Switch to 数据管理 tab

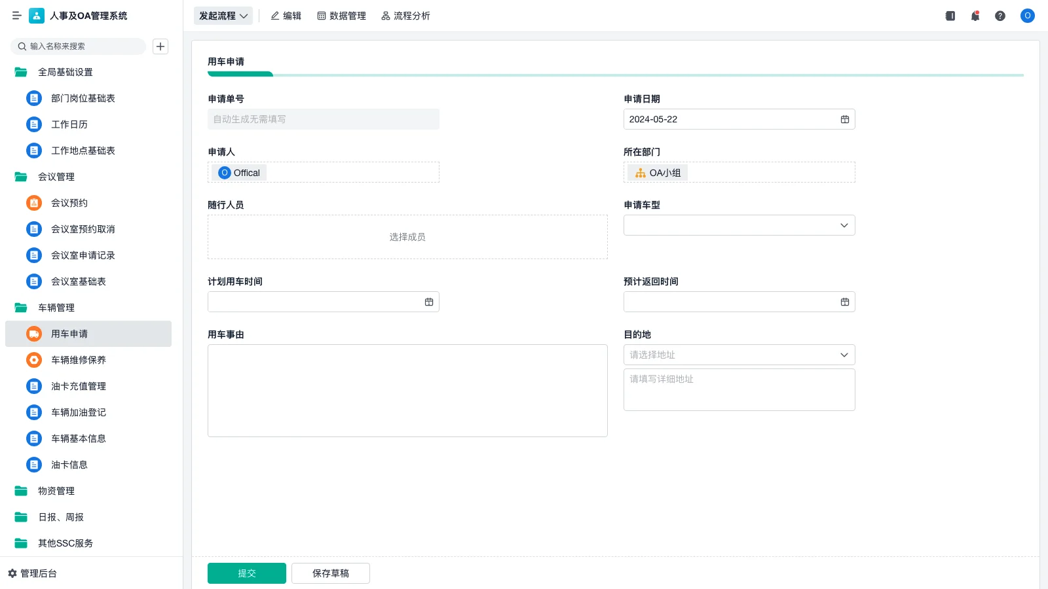[341, 16]
